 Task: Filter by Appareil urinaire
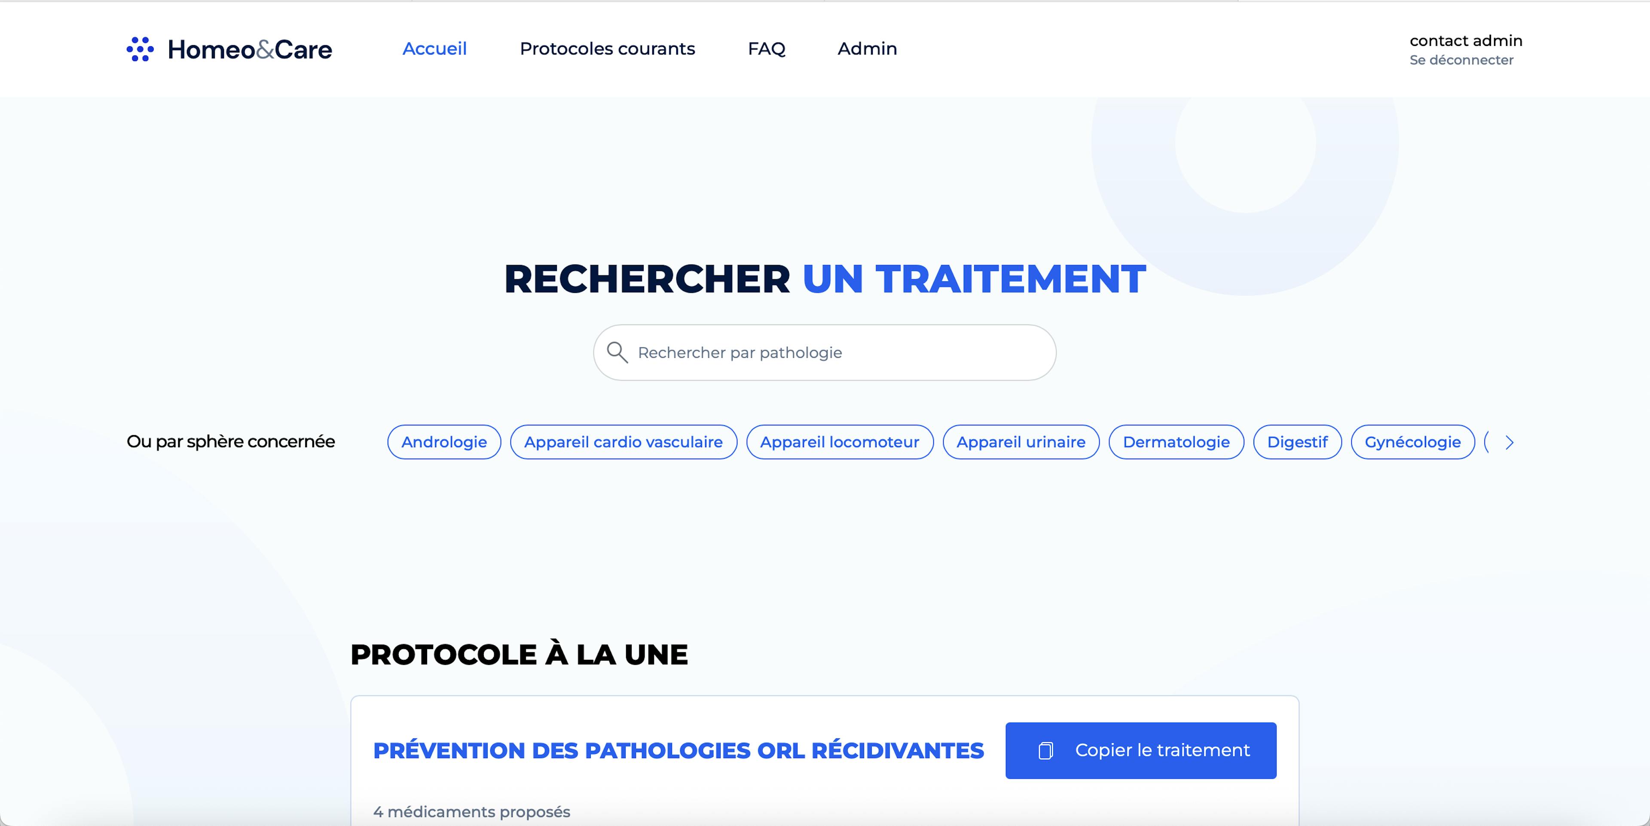1021,442
